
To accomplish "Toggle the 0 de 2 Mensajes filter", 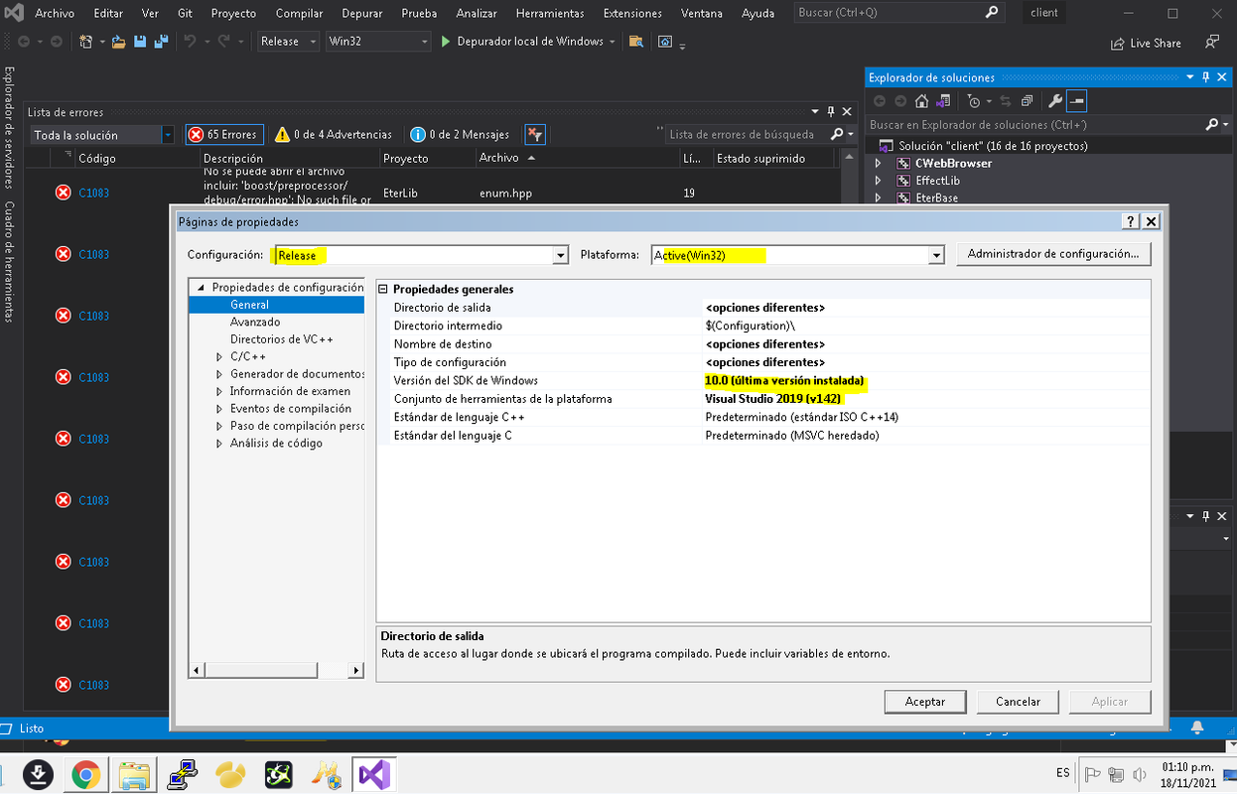I will pyautogui.click(x=460, y=134).
